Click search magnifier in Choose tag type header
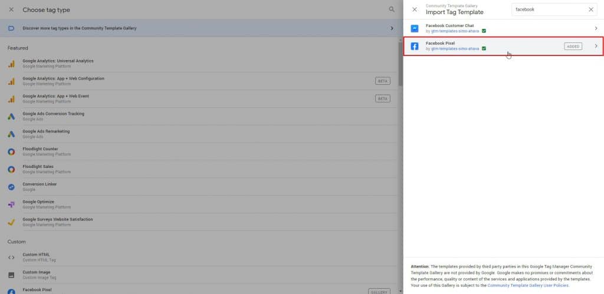Screen dimensions: 604x294 (392, 9)
